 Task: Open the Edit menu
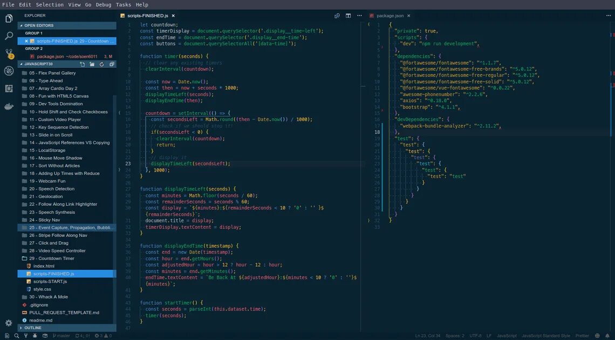[x=25, y=5]
